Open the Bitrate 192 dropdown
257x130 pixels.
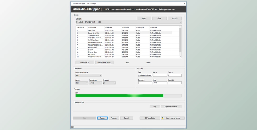point(82,83)
